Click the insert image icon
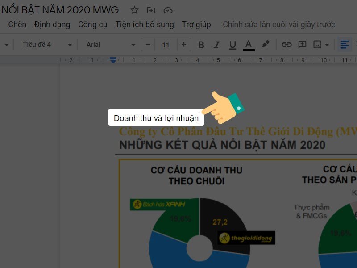 (x=317, y=44)
